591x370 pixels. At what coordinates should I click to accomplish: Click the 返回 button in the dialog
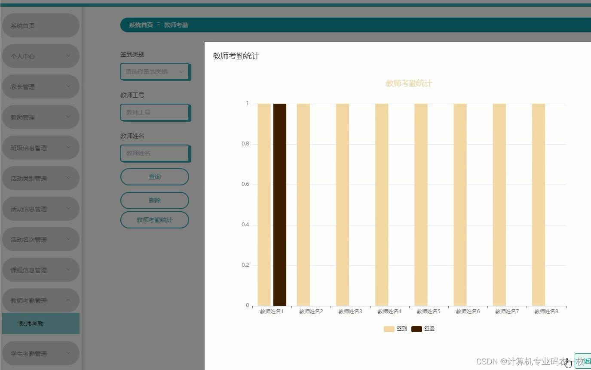click(x=583, y=361)
